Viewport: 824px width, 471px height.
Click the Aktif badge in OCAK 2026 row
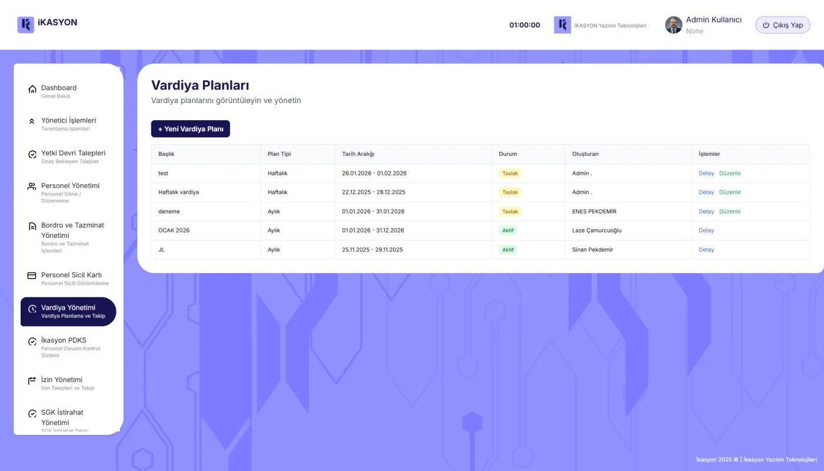(x=508, y=230)
